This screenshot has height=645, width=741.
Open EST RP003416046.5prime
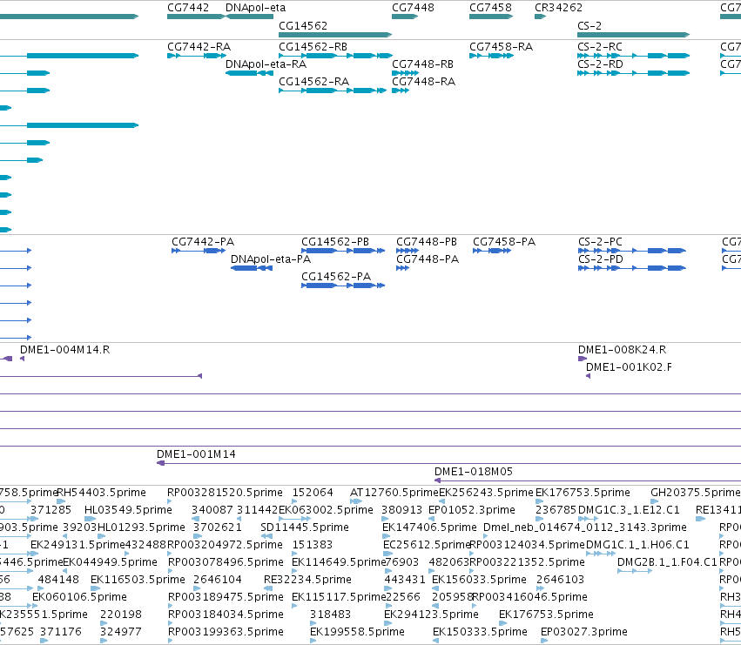click(x=529, y=597)
